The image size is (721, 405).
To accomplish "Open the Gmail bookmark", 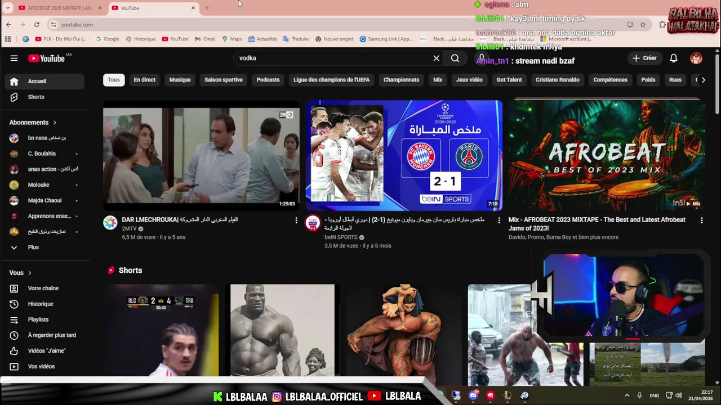I will tap(205, 39).
